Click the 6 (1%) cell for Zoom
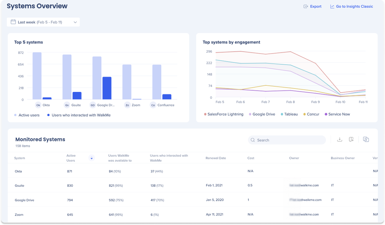The image size is (385, 225). click(154, 215)
